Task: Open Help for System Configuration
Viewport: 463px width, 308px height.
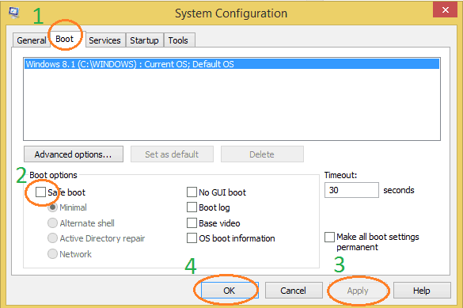Action: [422, 291]
